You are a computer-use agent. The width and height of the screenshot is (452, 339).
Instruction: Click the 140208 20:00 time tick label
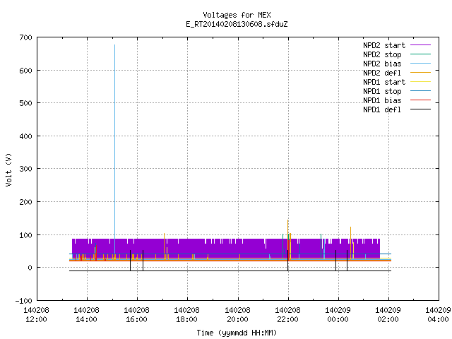coord(237,315)
